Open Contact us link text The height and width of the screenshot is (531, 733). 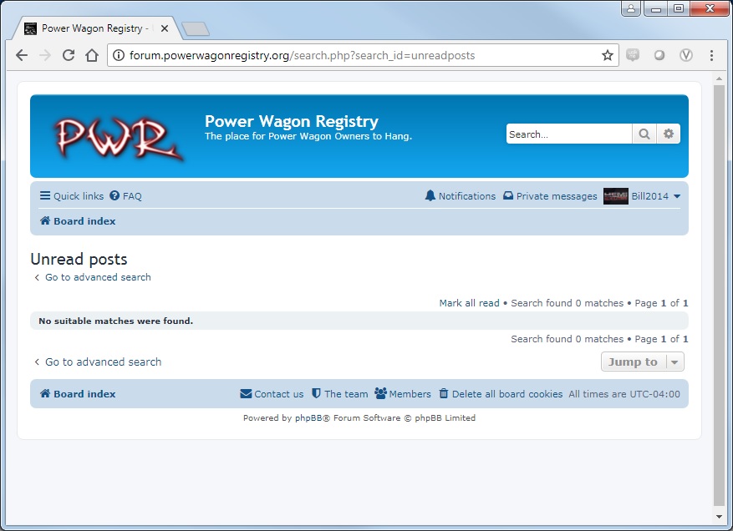coord(279,394)
